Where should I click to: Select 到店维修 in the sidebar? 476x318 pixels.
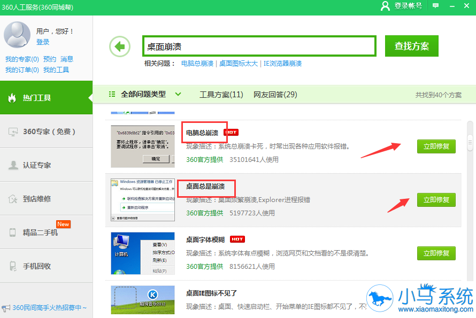[x=46, y=199]
